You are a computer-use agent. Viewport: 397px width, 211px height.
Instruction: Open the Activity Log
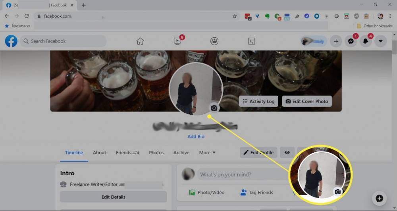(x=258, y=101)
